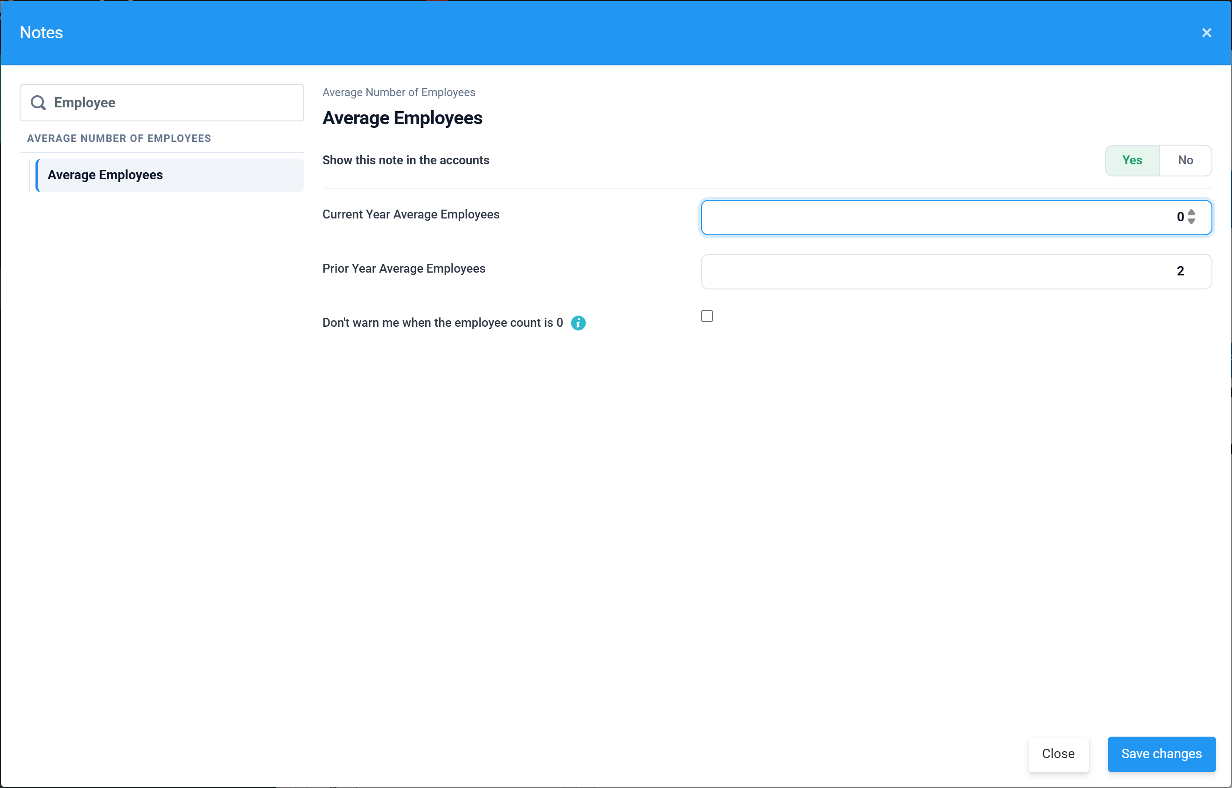Set Show this note in the accounts to Yes

[1132, 160]
